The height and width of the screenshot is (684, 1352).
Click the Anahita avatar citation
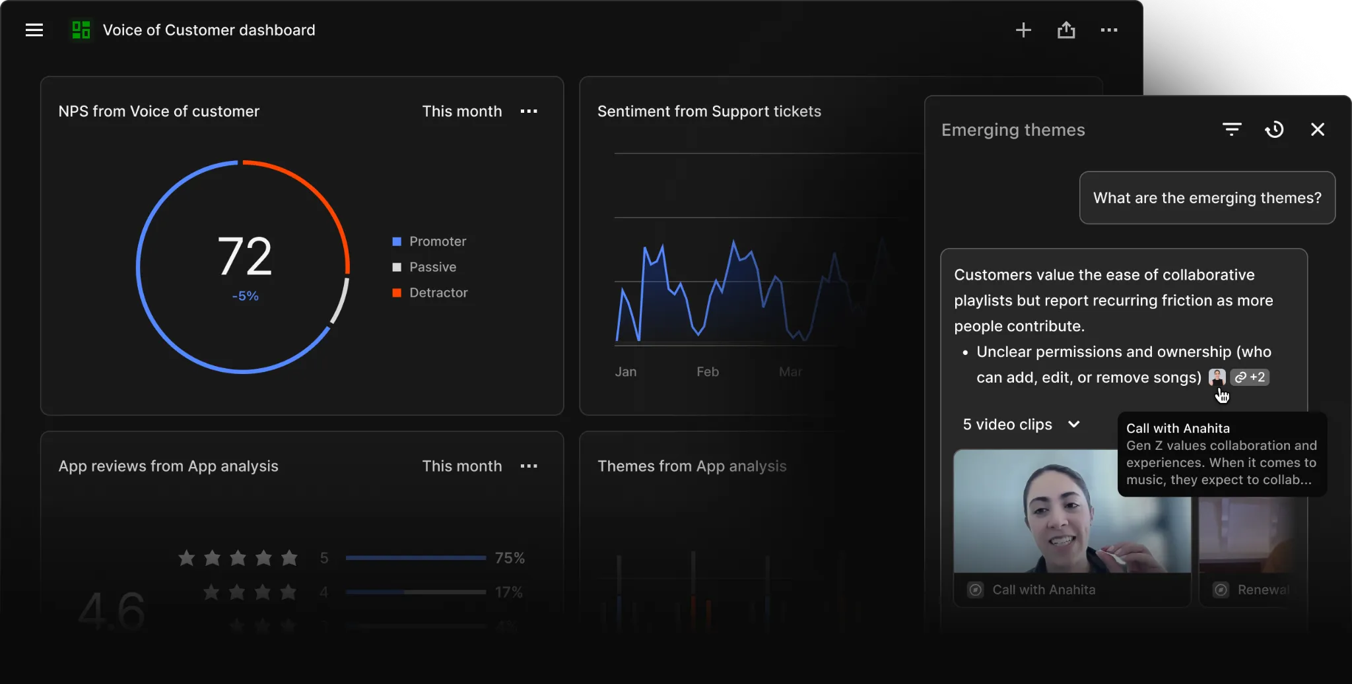[x=1217, y=377]
